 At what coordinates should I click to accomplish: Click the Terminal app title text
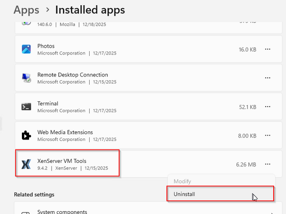(48, 104)
